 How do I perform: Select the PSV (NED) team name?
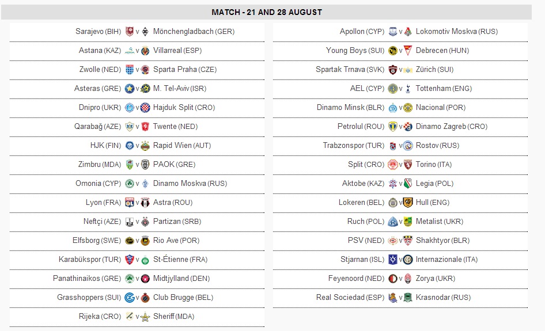366,241
